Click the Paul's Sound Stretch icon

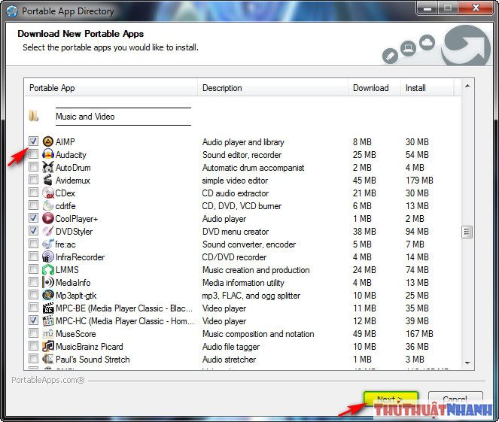(x=47, y=359)
